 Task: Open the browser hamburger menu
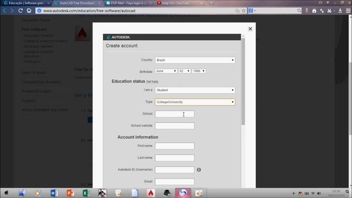pos(348,10)
